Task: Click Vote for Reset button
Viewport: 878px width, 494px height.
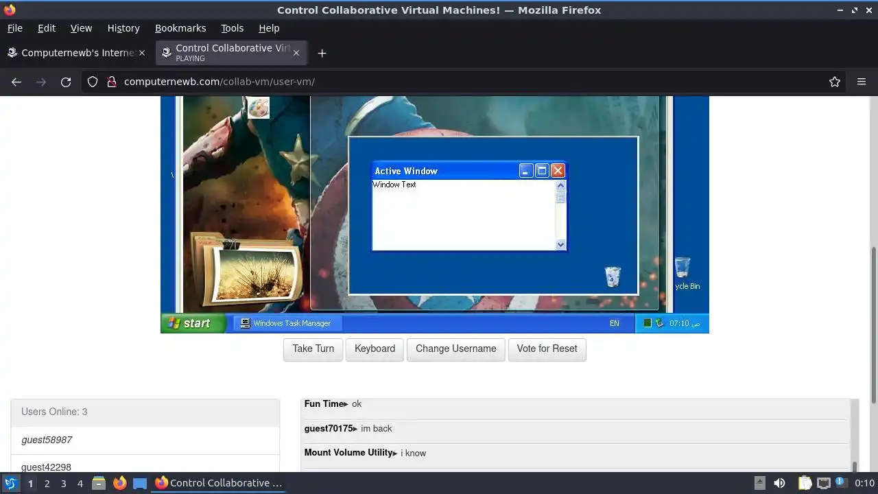Action: point(547,349)
